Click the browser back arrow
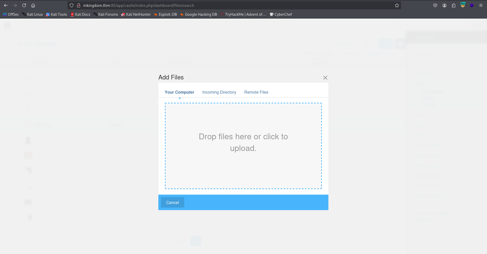Viewport: 487px width, 254px height. pos(6,5)
